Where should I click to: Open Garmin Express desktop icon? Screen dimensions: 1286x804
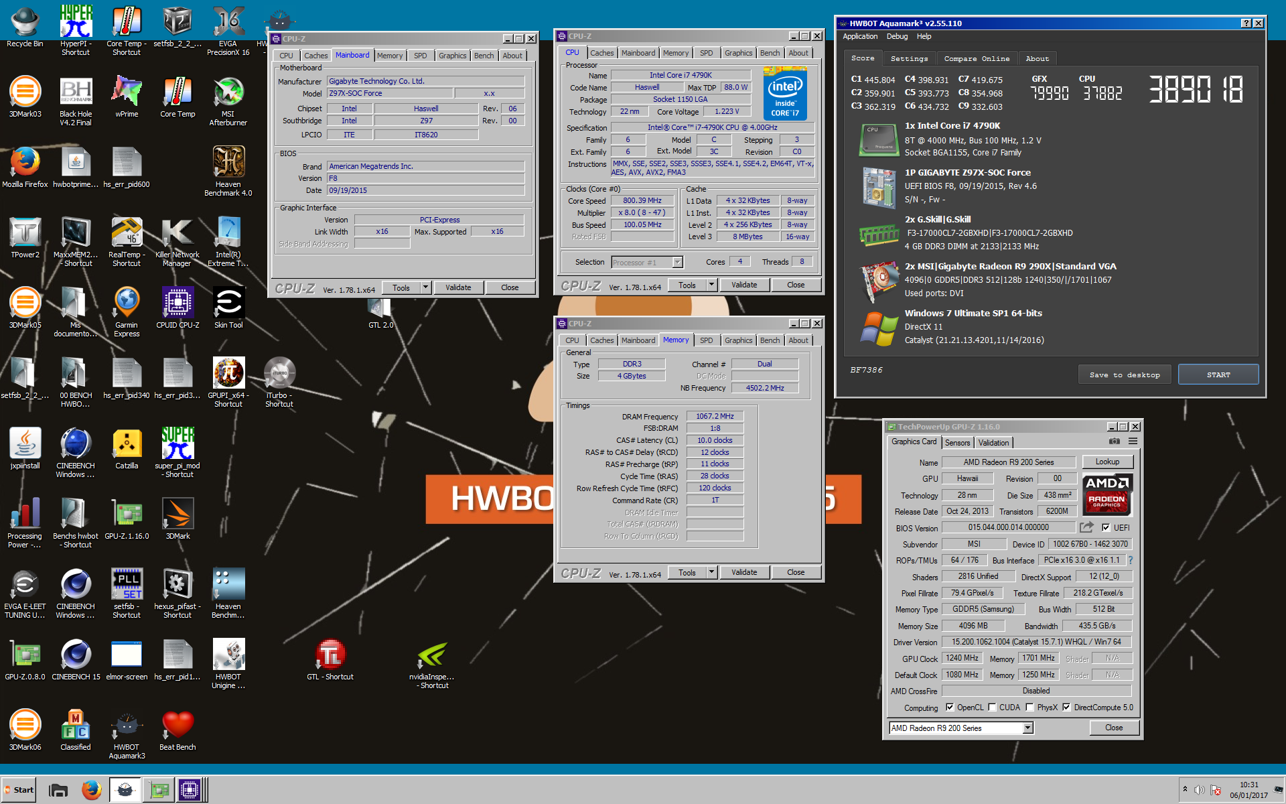pos(127,312)
